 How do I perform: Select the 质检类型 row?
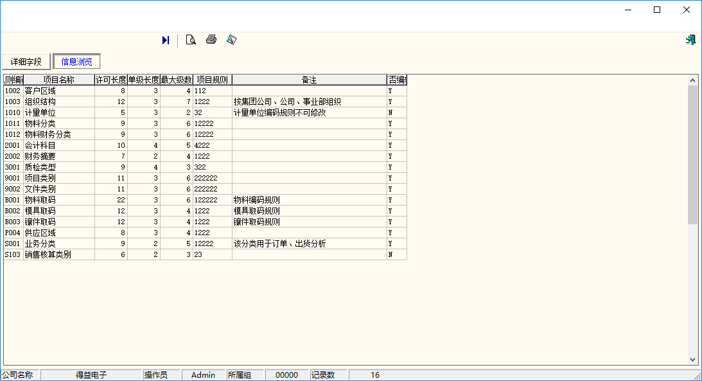tap(205, 167)
